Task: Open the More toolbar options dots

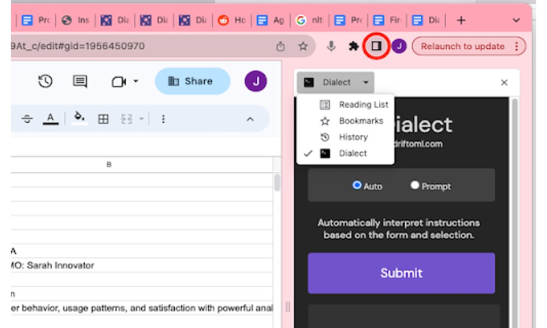Action: pos(163,119)
